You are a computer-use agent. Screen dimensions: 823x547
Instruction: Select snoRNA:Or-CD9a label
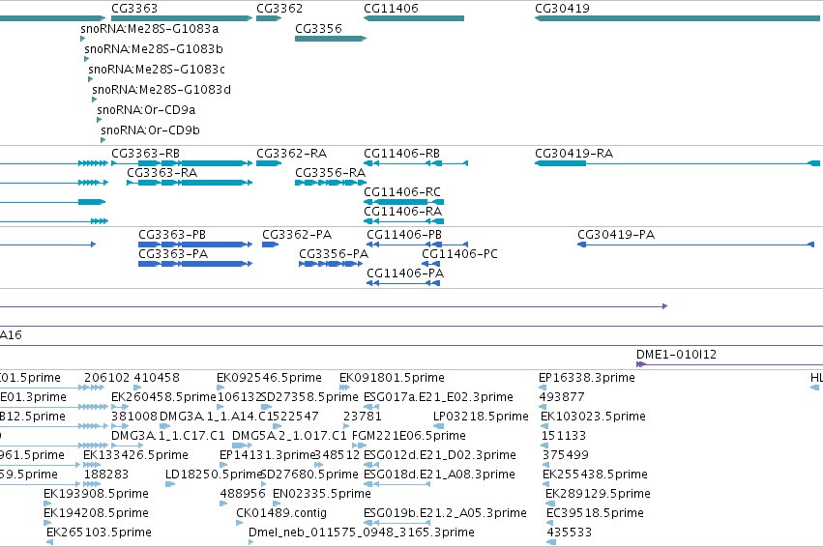click(x=146, y=110)
